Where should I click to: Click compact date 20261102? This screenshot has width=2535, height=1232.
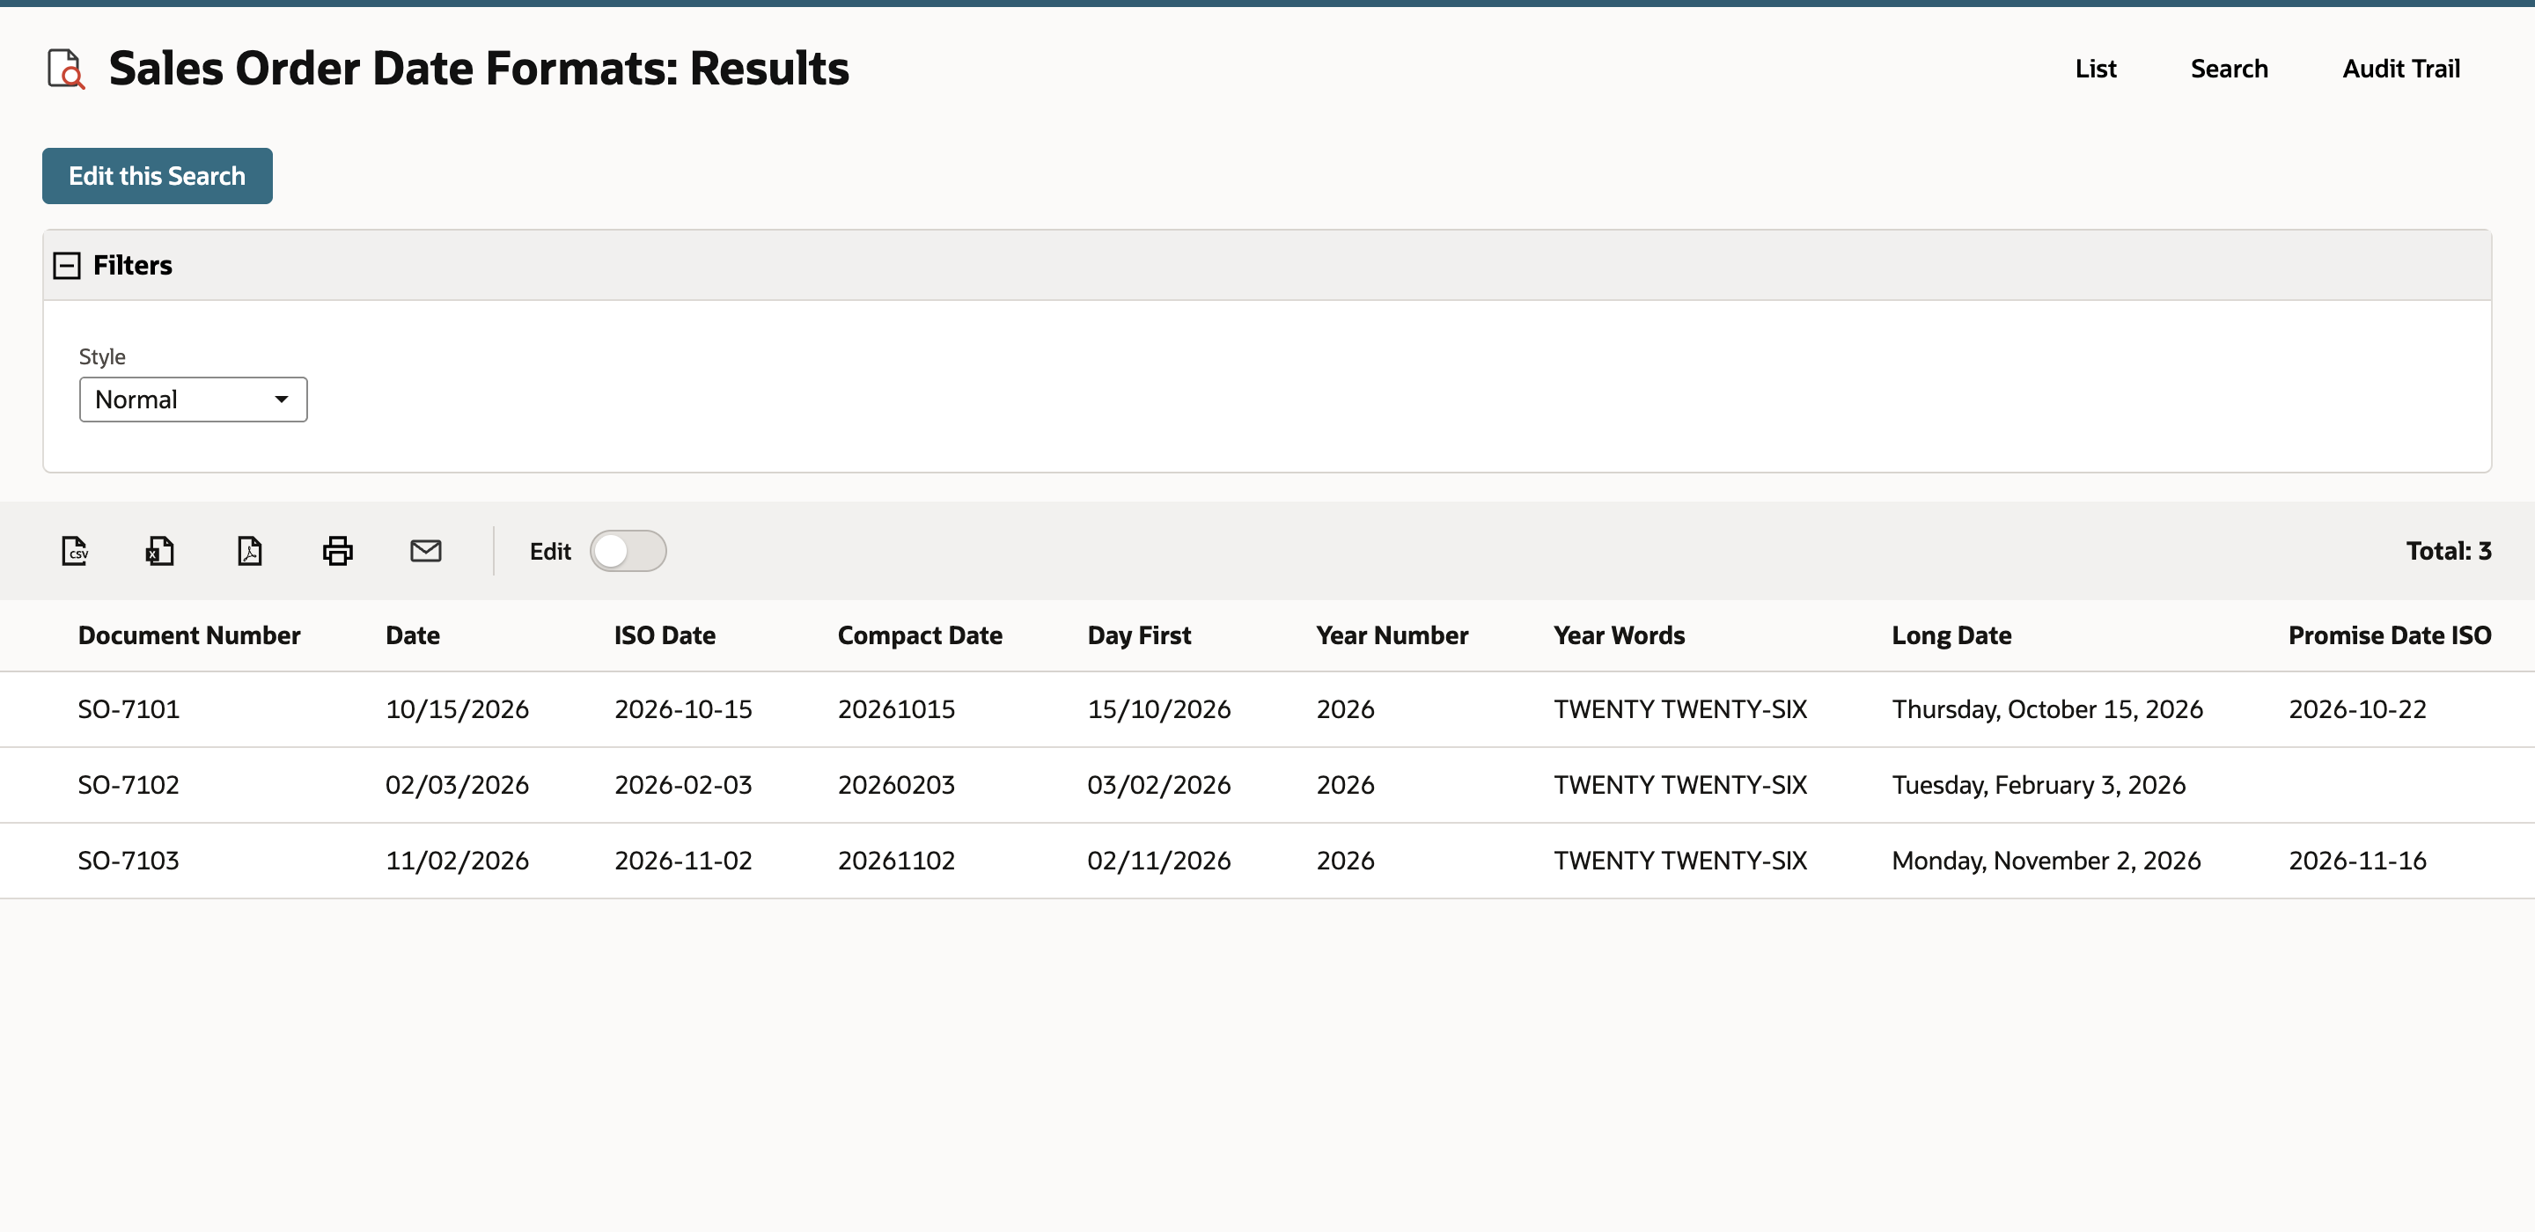[x=897, y=861]
